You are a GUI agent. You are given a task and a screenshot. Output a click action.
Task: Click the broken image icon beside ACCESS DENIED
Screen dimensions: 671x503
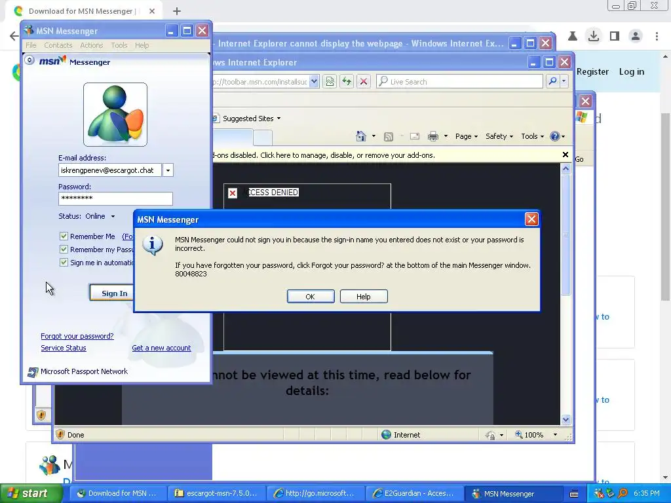coord(233,193)
